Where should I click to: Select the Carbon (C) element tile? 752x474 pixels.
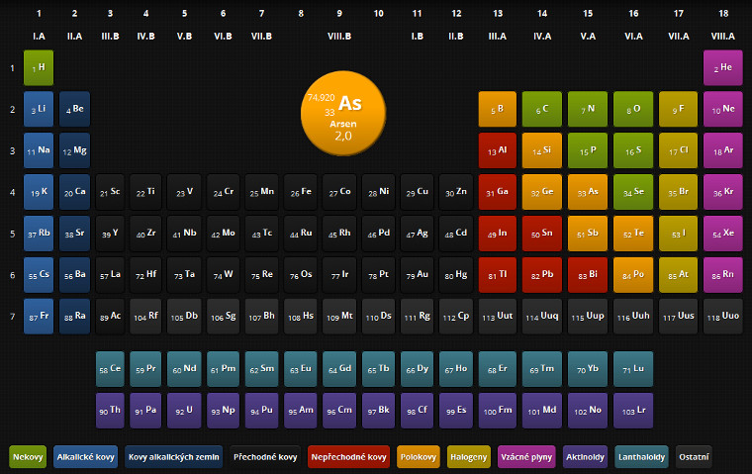point(541,109)
